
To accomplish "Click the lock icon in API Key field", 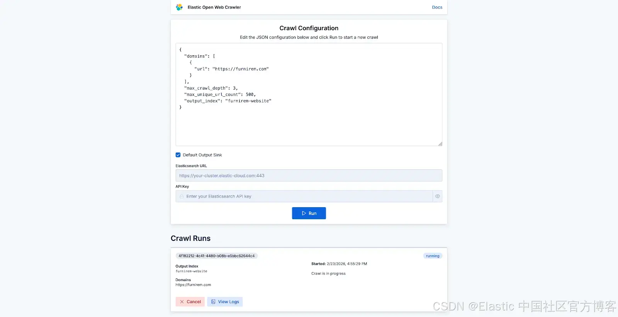I will [182, 196].
